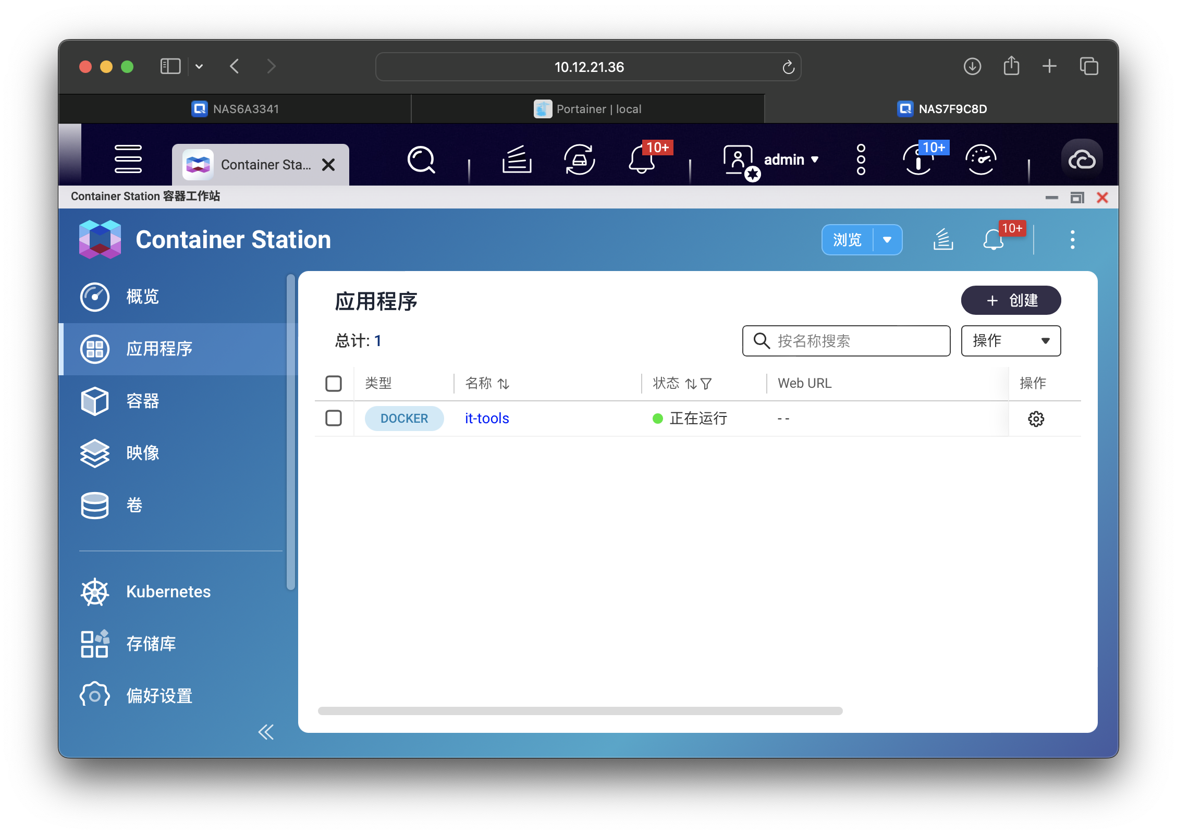This screenshot has width=1177, height=835.
Task: Minimize the Container Station app window
Action: (1052, 198)
